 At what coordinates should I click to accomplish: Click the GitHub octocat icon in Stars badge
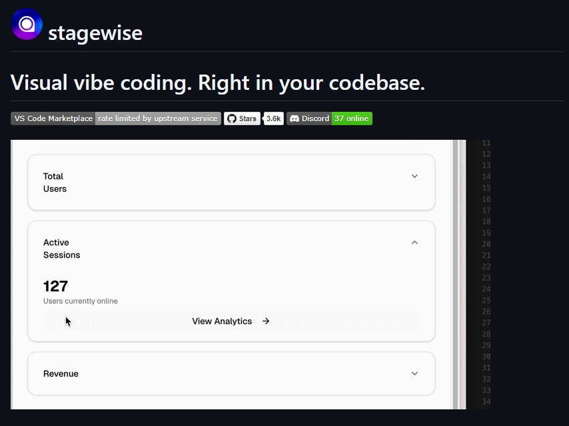click(232, 118)
